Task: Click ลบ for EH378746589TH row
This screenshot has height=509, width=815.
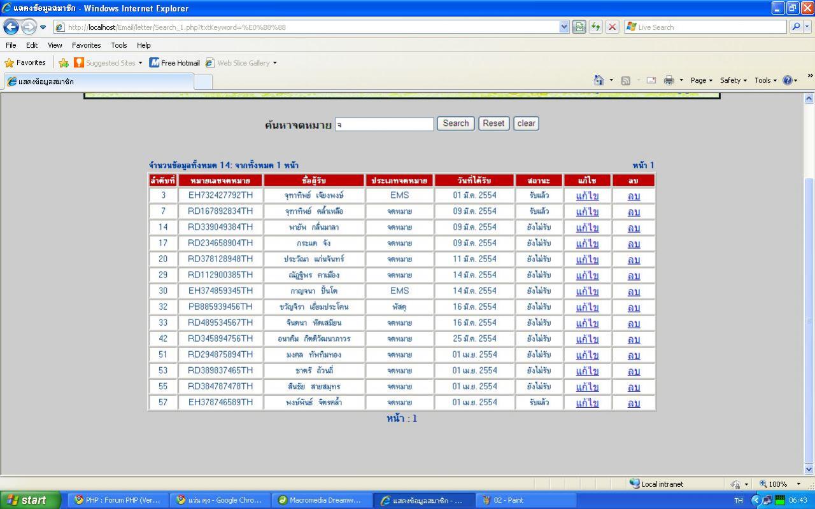Action: (x=634, y=403)
